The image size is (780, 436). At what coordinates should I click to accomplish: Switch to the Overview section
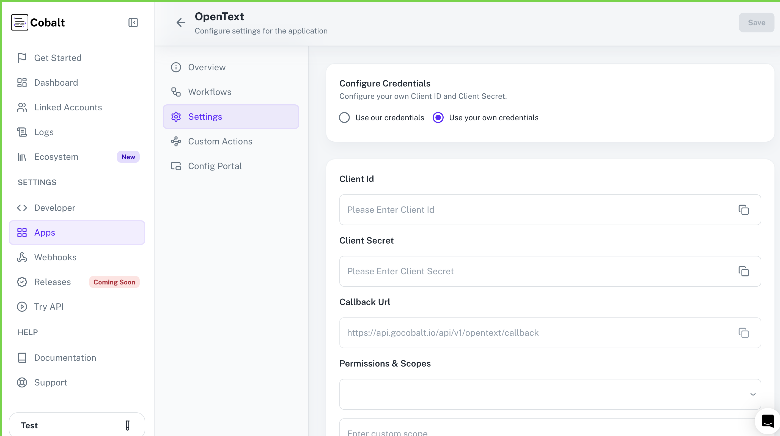(x=207, y=67)
